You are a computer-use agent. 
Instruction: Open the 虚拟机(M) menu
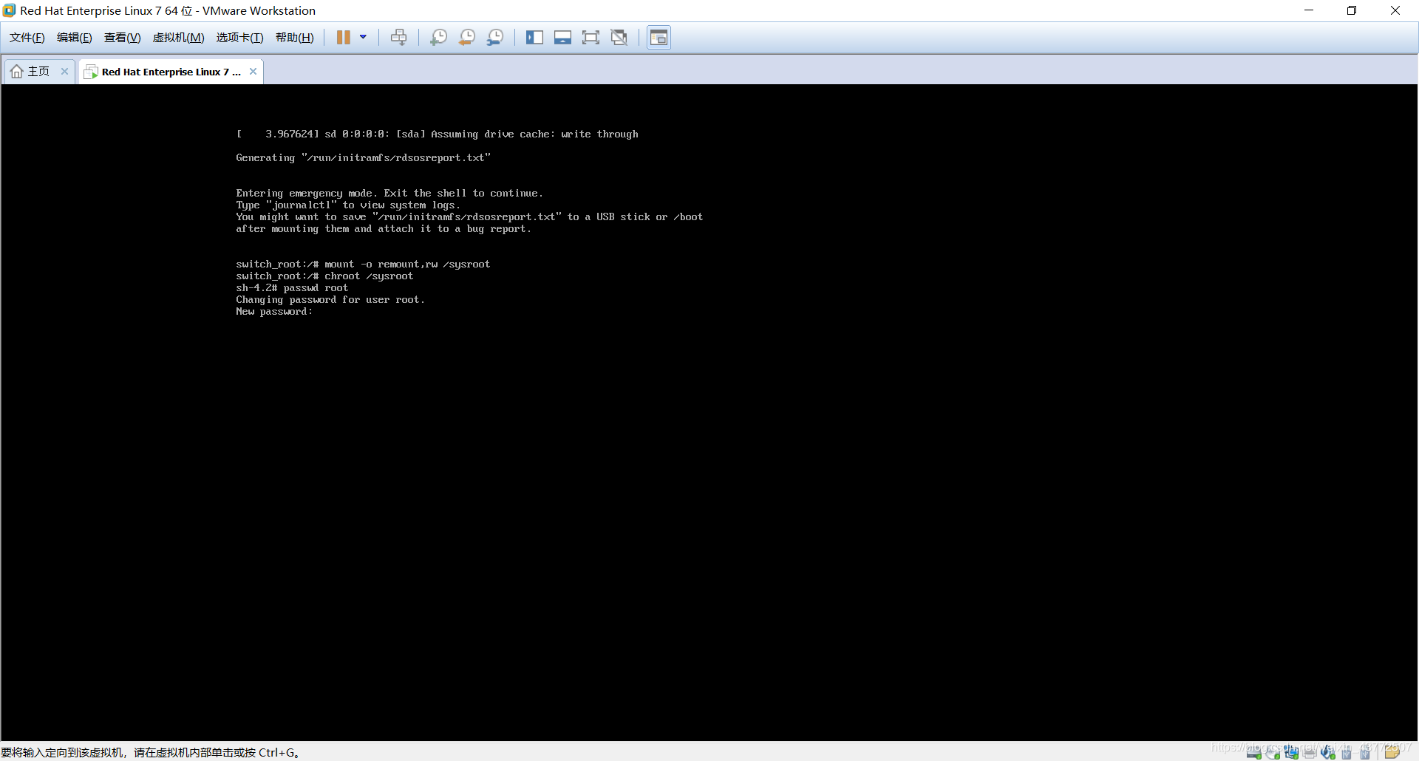[x=179, y=38]
